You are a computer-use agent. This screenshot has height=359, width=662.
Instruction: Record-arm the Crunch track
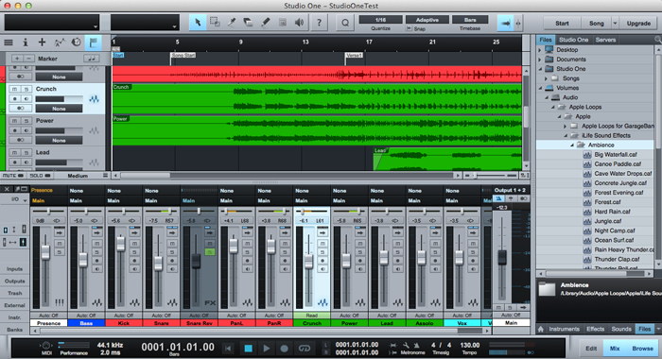coord(15,98)
